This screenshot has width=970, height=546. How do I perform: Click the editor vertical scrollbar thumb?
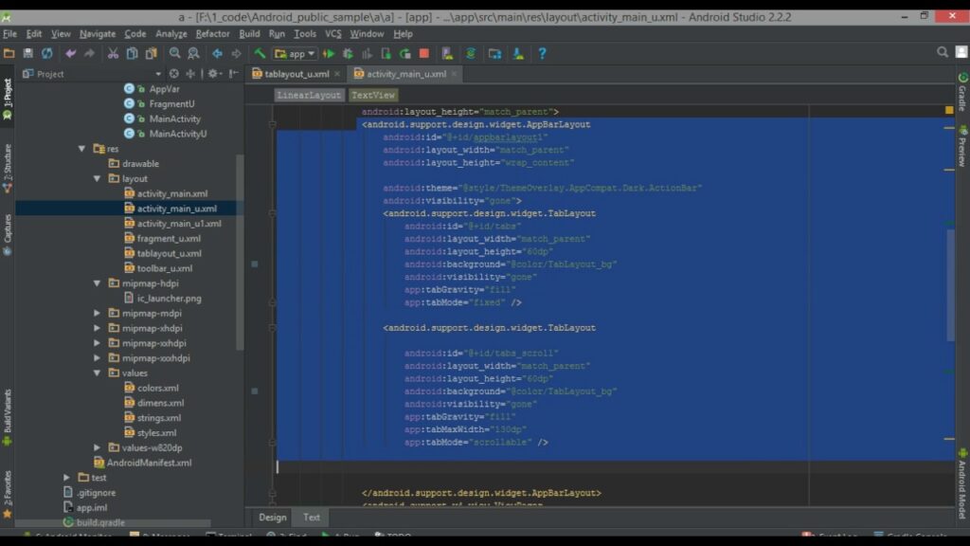(x=951, y=284)
